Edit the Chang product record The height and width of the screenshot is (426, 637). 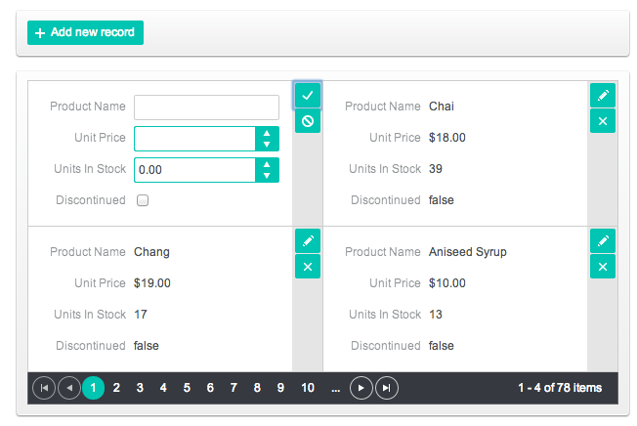point(308,240)
